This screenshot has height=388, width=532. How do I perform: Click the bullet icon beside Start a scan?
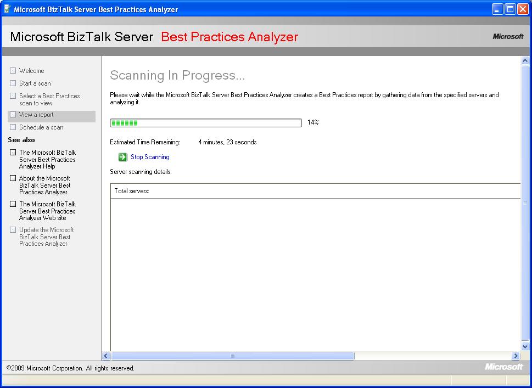pyautogui.click(x=13, y=83)
